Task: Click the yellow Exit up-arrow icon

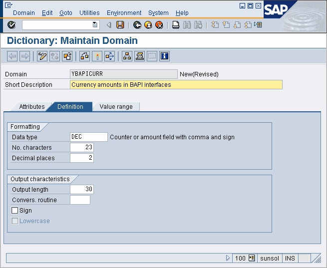Action: click(148, 25)
